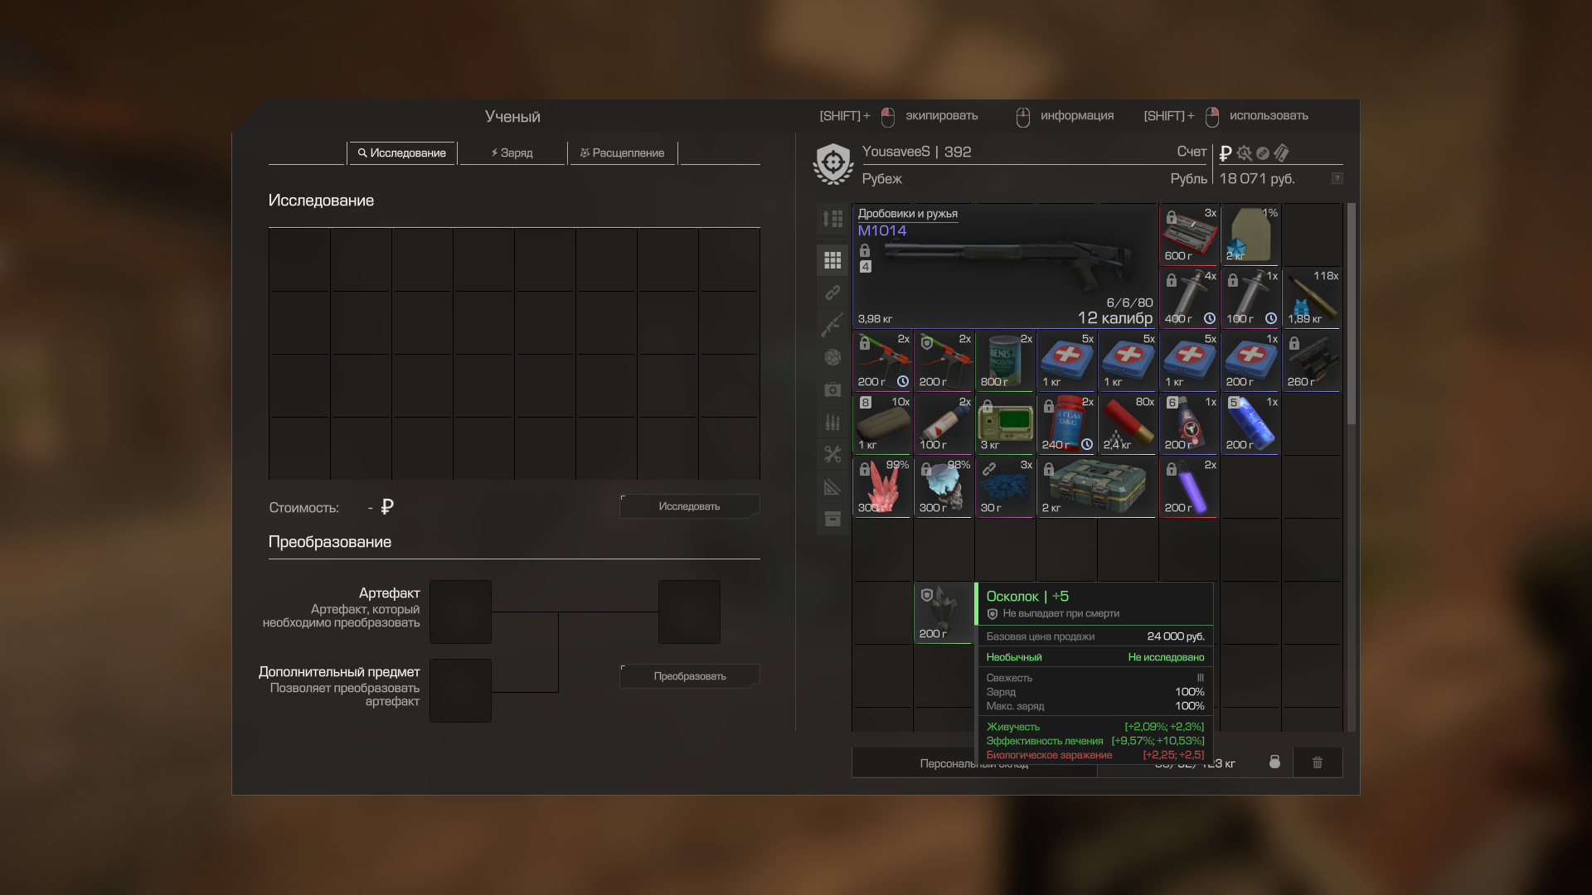Filter inventory by weapons rifle icon

click(x=832, y=325)
